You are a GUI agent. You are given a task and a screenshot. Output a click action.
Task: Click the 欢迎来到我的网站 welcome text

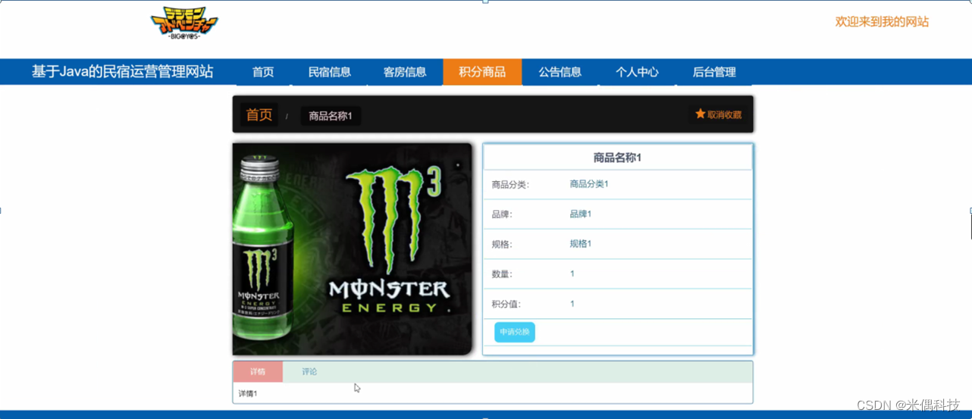tap(882, 22)
